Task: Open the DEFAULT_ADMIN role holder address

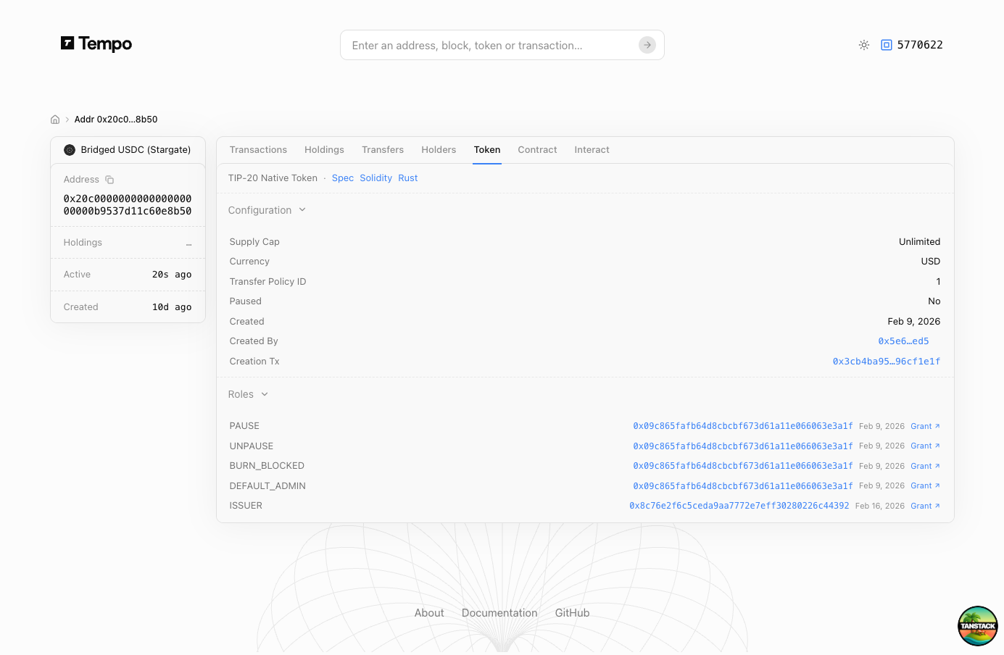Action: [x=742, y=486]
